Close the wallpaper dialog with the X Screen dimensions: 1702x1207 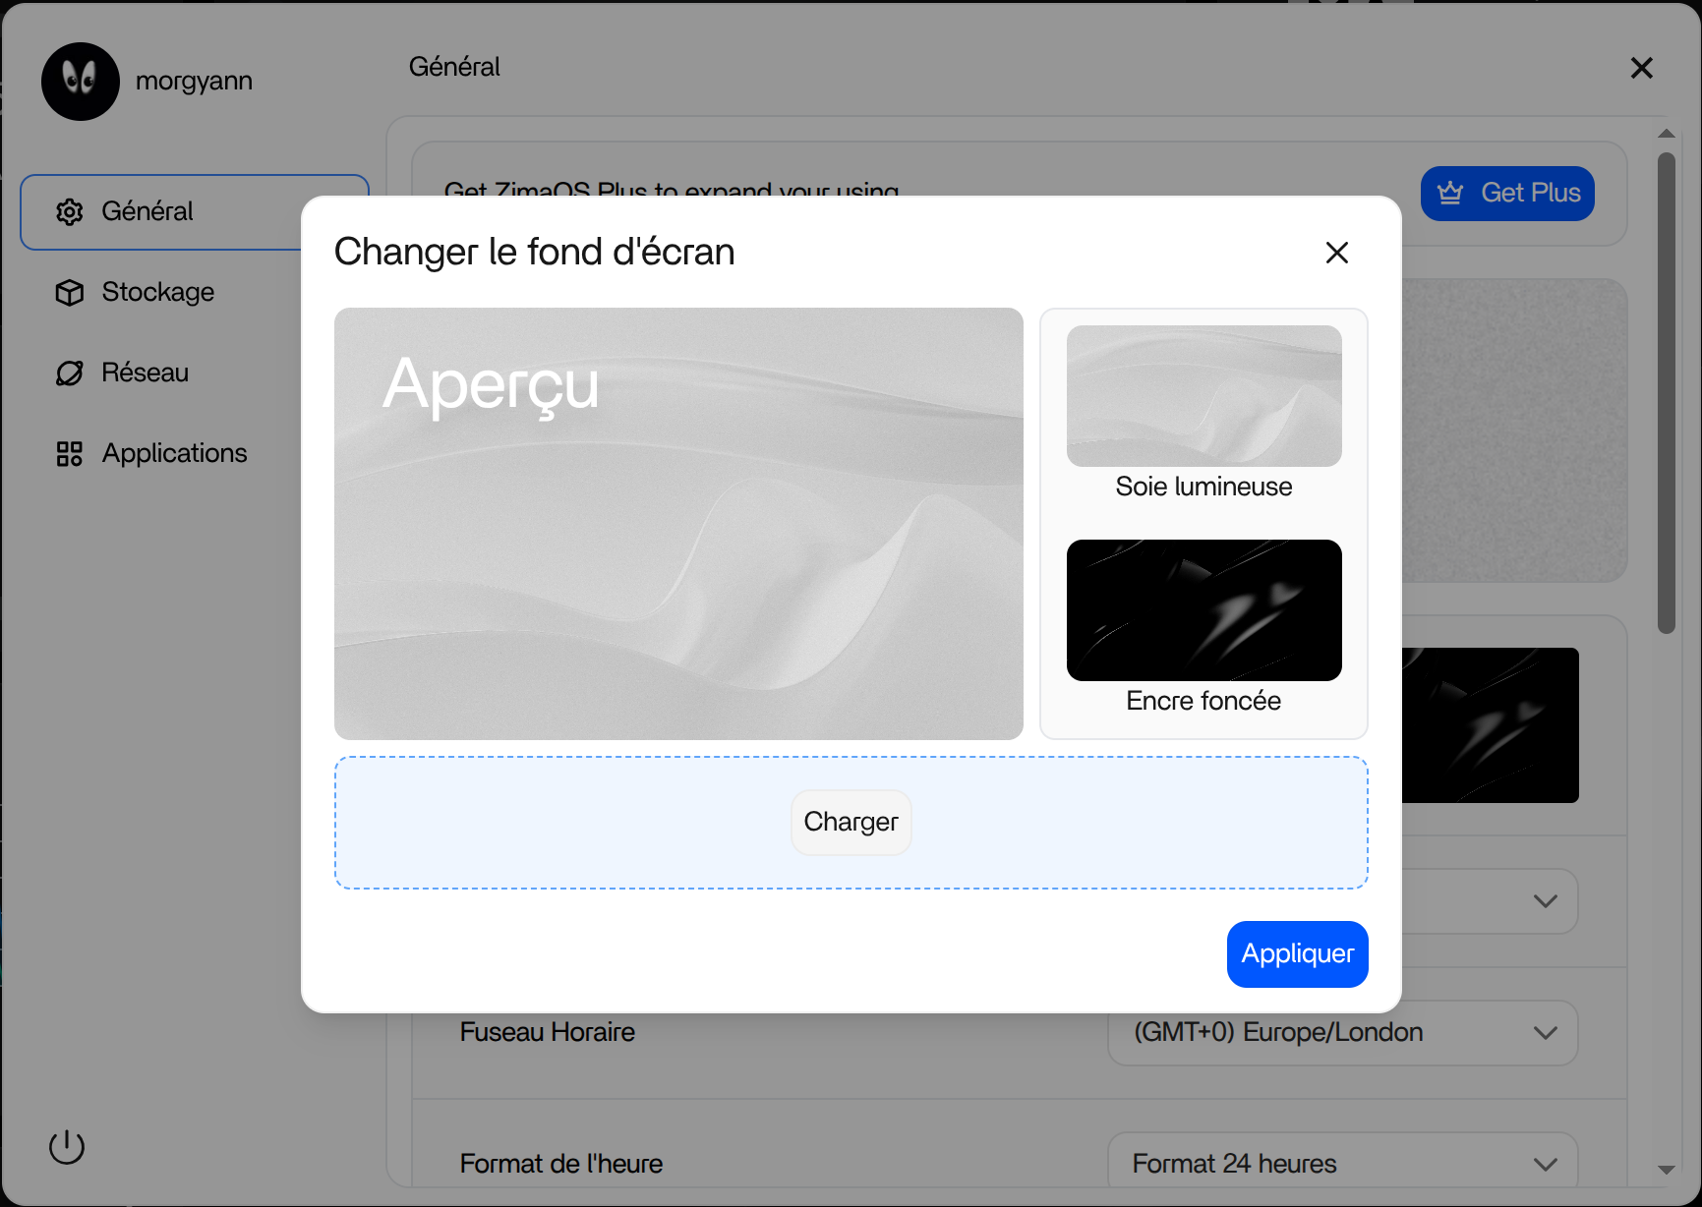(x=1336, y=253)
